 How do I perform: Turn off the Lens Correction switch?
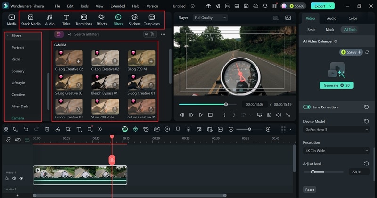[x=307, y=107]
